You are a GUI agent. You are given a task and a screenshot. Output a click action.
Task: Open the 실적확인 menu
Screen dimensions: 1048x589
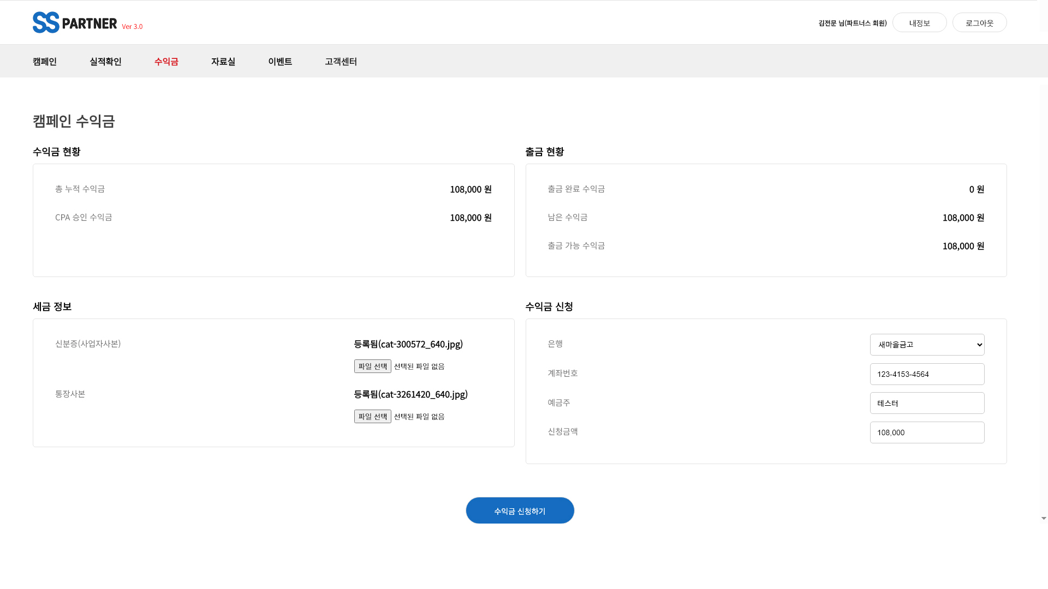point(105,62)
